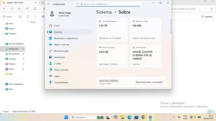
Task: Close the snes9x-1.57-win32 tab
Action: [x=36, y=3]
